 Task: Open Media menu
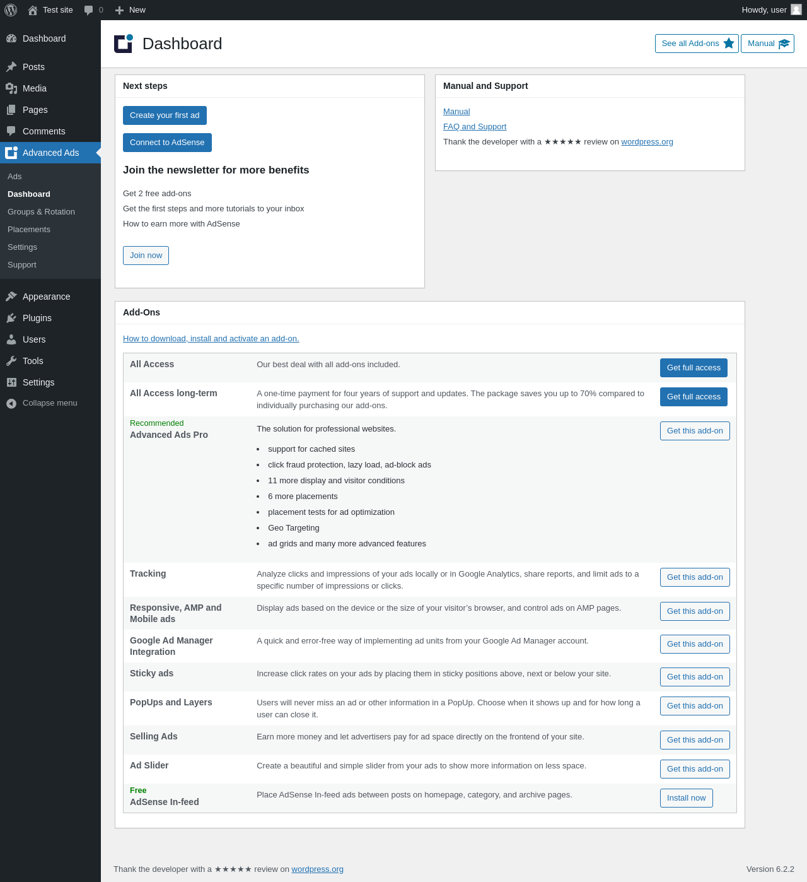(x=50, y=88)
